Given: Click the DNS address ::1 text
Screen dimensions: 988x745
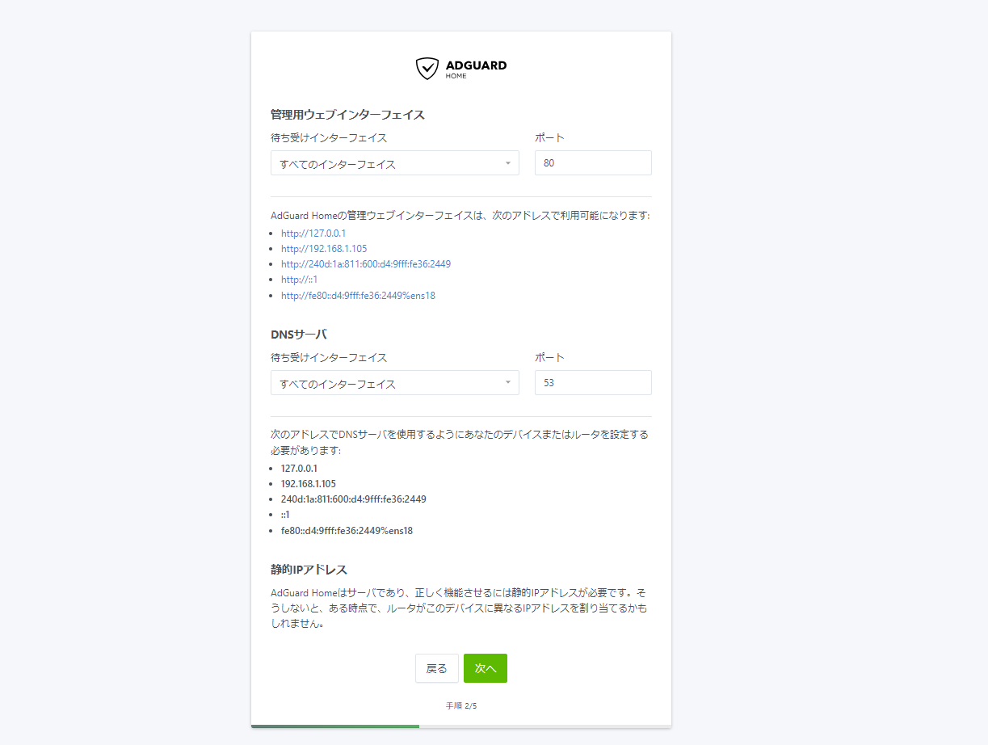Looking at the screenshot, I should coord(286,515).
